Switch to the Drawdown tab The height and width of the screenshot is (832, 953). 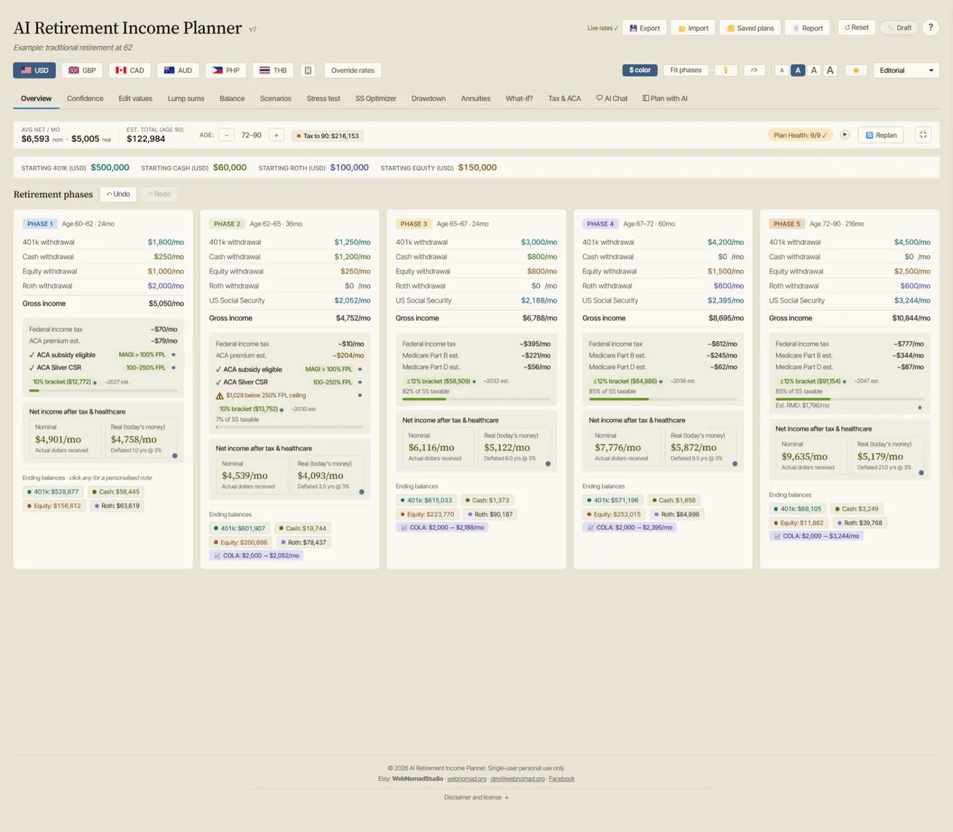[x=428, y=99]
